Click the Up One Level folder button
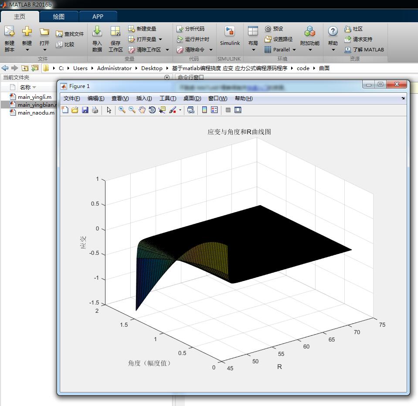This screenshot has width=418, height=406. point(24,68)
